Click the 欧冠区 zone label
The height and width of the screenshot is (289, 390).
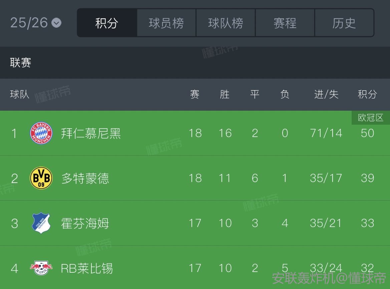pyautogui.click(x=370, y=118)
